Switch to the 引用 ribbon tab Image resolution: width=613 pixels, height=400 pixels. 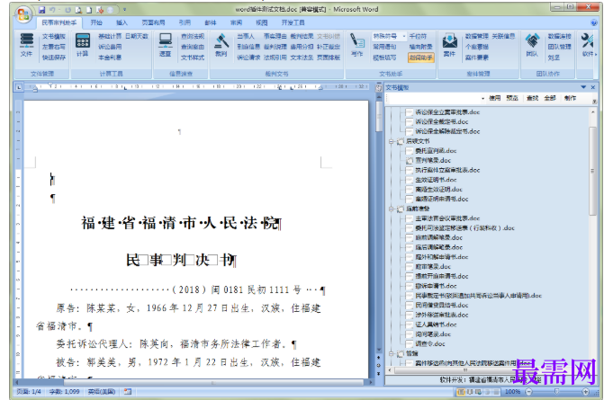click(x=185, y=22)
